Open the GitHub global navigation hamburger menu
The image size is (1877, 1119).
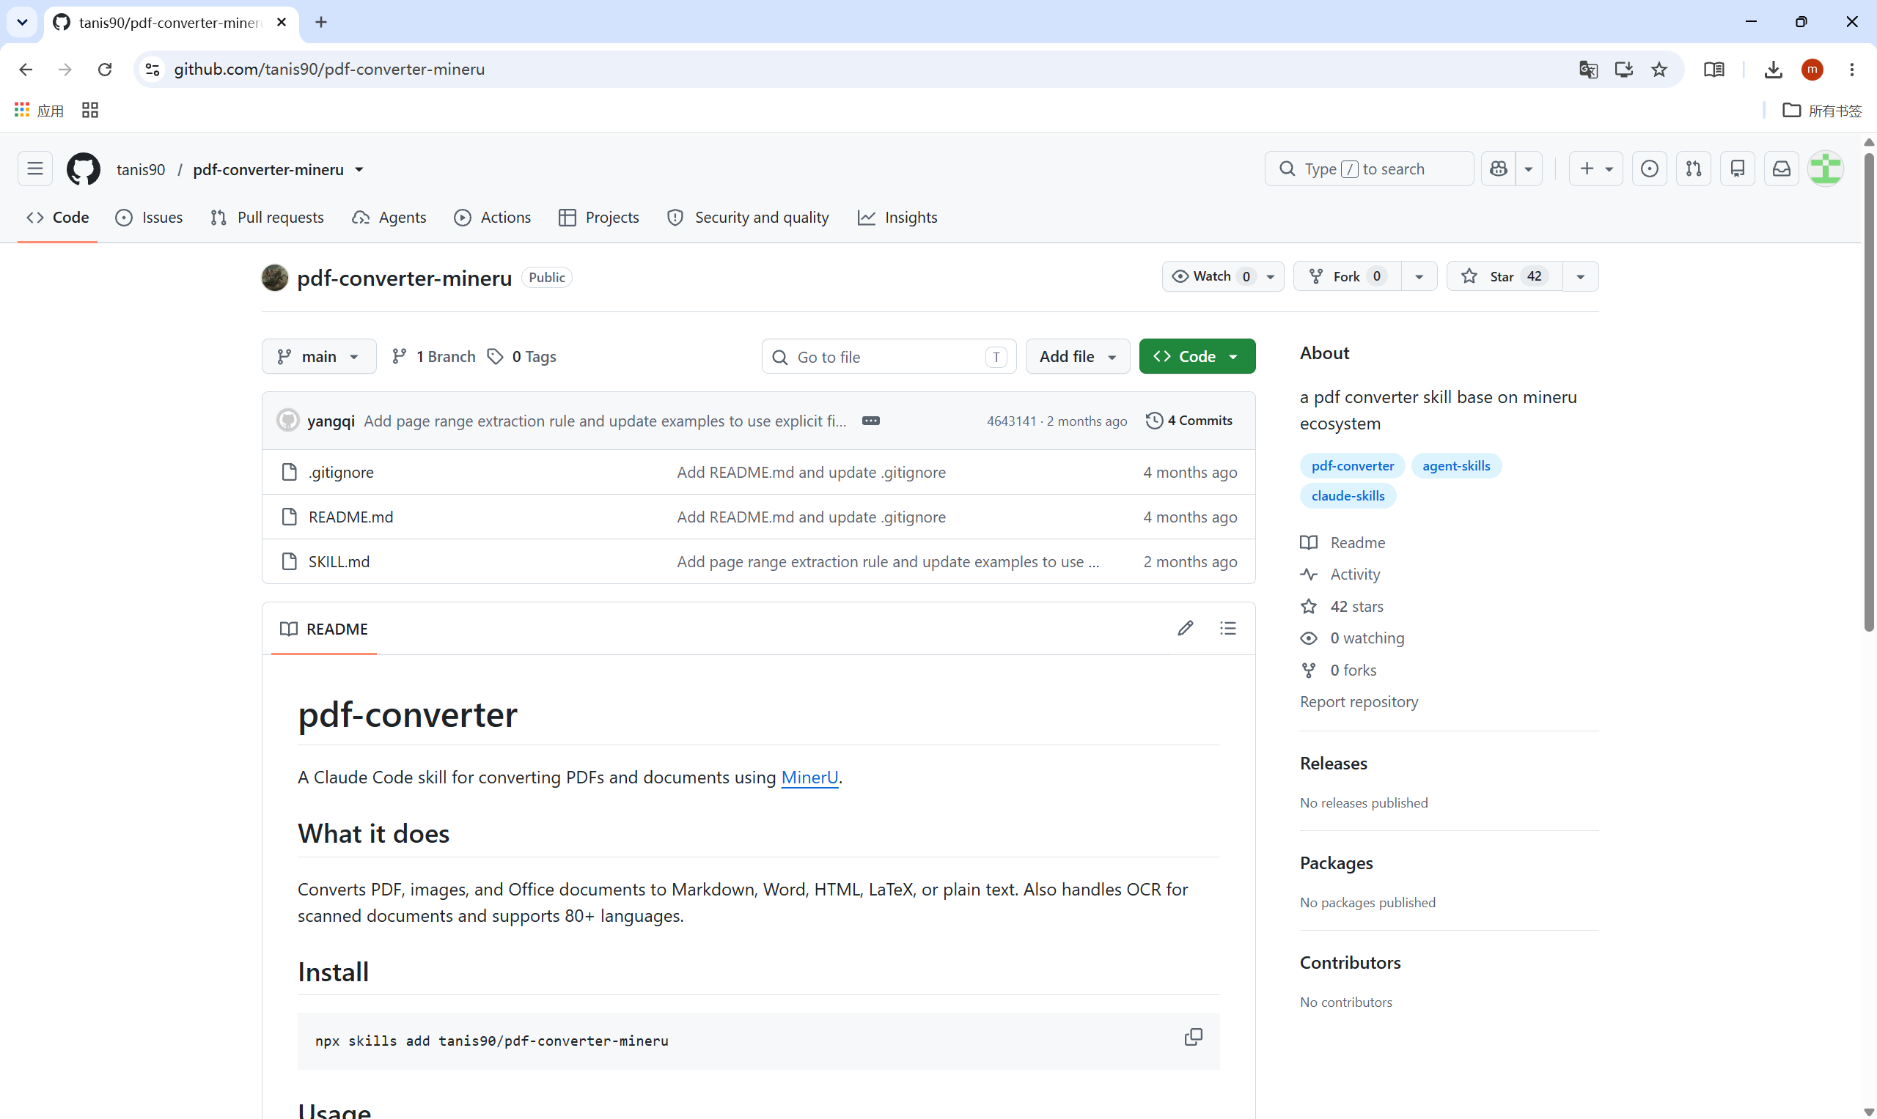tap(34, 169)
